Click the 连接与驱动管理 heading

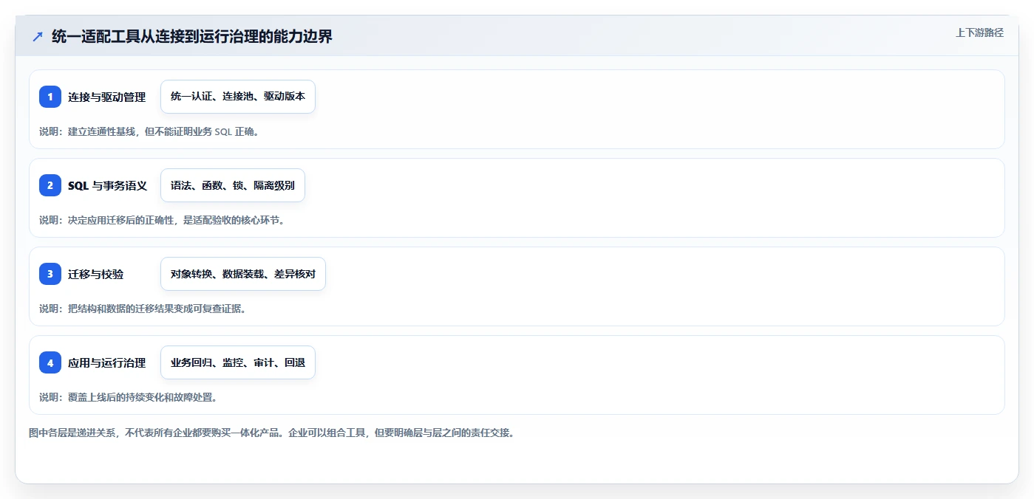[107, 97]
